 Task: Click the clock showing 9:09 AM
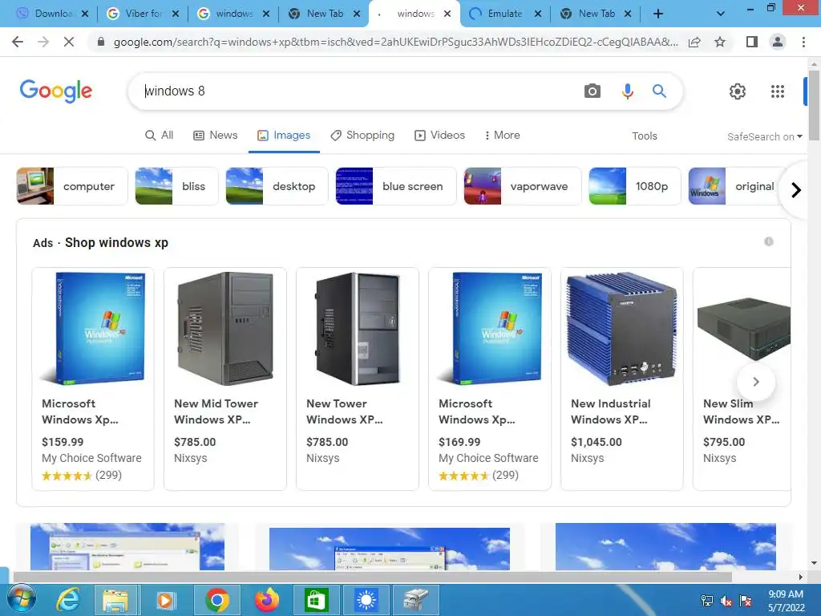point(786,600)
